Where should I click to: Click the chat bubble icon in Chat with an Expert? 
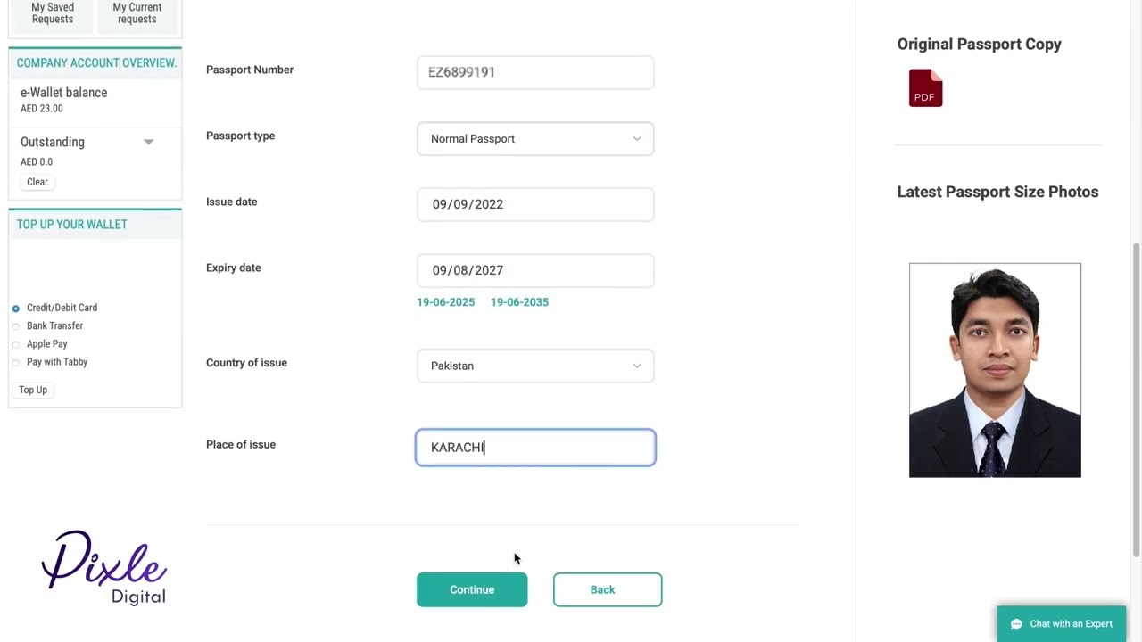click(1015, 624)
